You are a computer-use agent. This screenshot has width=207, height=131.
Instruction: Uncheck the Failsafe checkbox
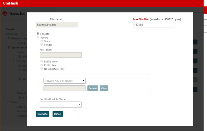click(x=38, y=34)
